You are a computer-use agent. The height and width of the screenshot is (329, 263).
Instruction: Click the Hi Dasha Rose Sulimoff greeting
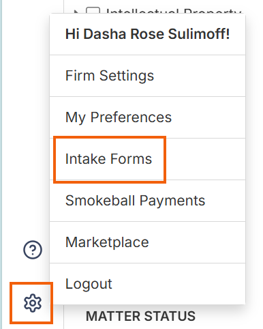[147, 34]
